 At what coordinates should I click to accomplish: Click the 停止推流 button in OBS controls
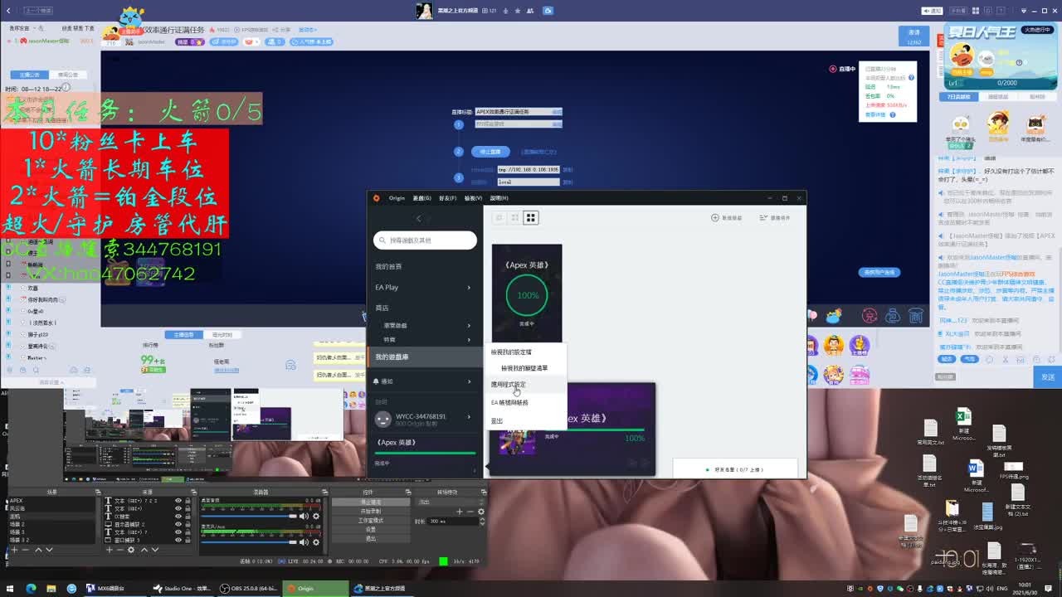coord(371,502)
